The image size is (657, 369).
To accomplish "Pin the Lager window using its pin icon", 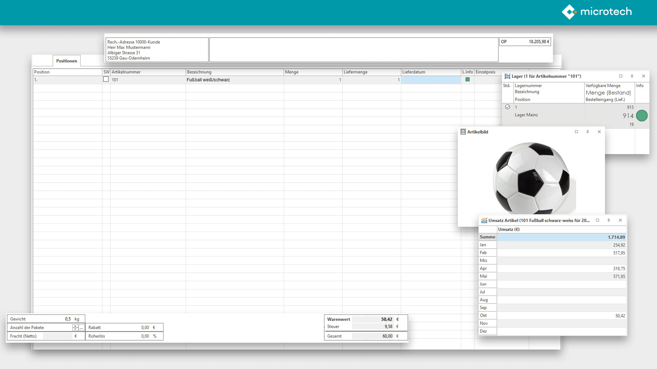I will pos(632,76).
